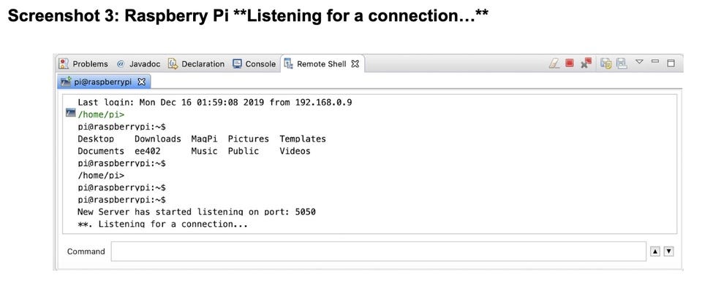Click the 'Desktop' directory name
The height and width of the screenshot is (288, 702).
(96, 139)
